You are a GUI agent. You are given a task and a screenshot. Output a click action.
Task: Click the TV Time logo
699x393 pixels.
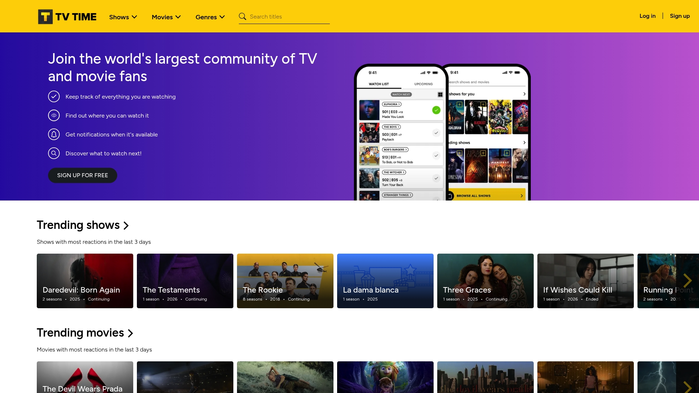coord(67,17)
